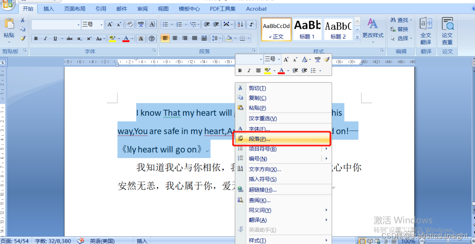Click the Enclose Characters circle icon
This screenshot has width=475, height=244.
pyautogui.click(x=152, y=39)
